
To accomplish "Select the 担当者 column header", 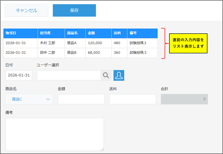I will [51, 33].
